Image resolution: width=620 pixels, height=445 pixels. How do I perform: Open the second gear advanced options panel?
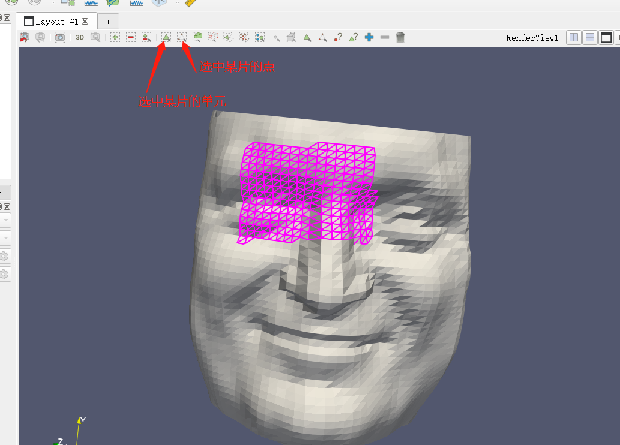click(5, 275)
